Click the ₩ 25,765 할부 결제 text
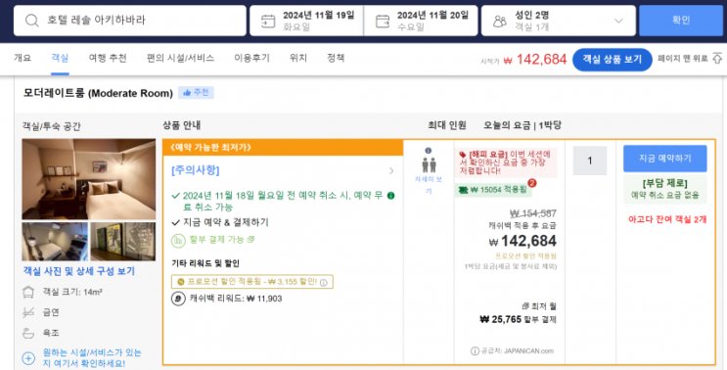The height and width of the screenshot is (370, 727). tap(518, 319)
